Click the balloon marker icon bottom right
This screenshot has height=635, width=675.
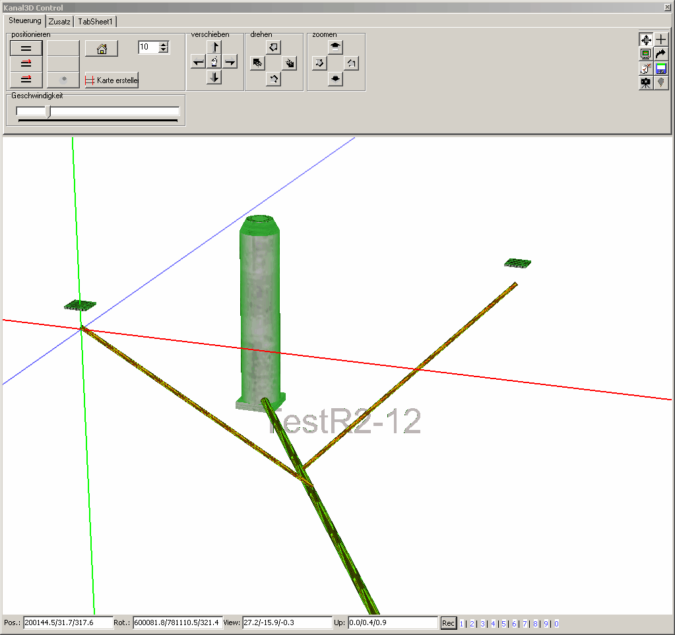pyautogui.click(x=660, y=83)
